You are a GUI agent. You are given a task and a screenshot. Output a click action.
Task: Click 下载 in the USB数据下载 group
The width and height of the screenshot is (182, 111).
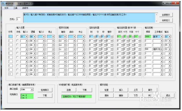(85, 90)
